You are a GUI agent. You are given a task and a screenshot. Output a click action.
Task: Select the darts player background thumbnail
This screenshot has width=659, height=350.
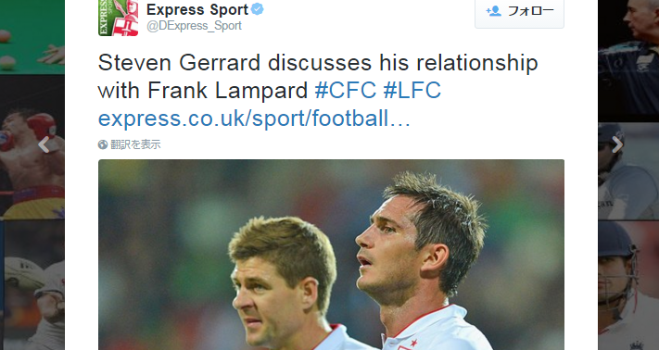point(628,61)
